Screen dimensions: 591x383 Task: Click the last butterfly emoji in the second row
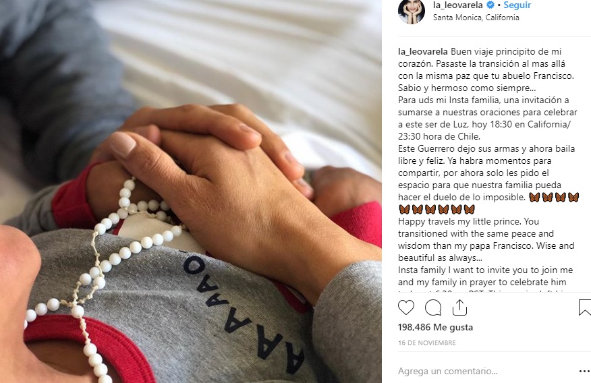470,209
